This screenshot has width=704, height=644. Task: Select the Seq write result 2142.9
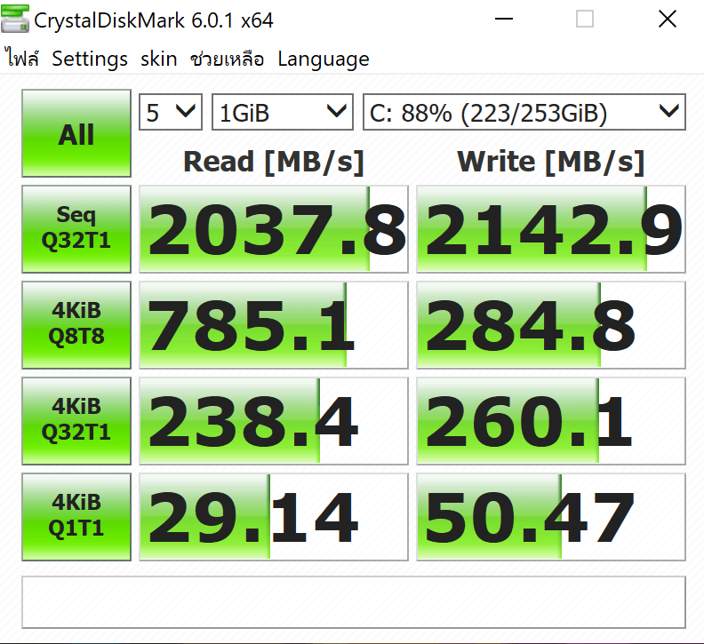click(x=551, y=229)
